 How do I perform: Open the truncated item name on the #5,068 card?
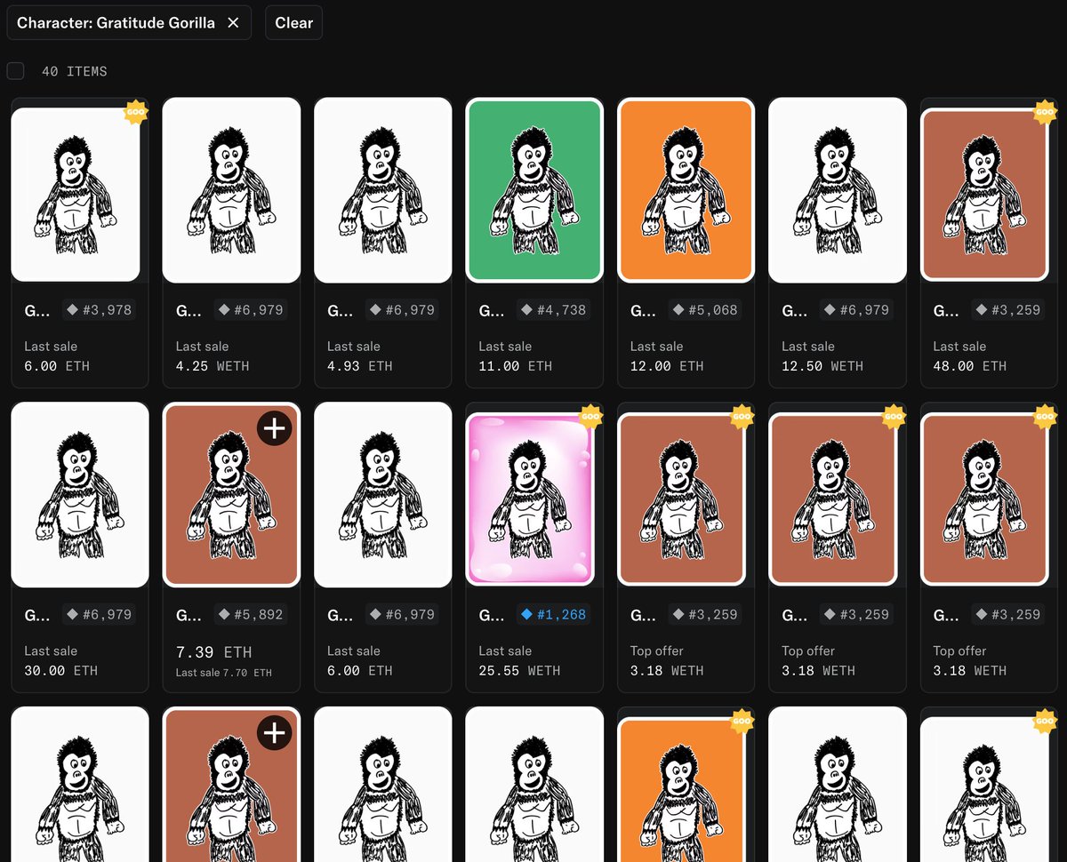[x=643, y=310]
